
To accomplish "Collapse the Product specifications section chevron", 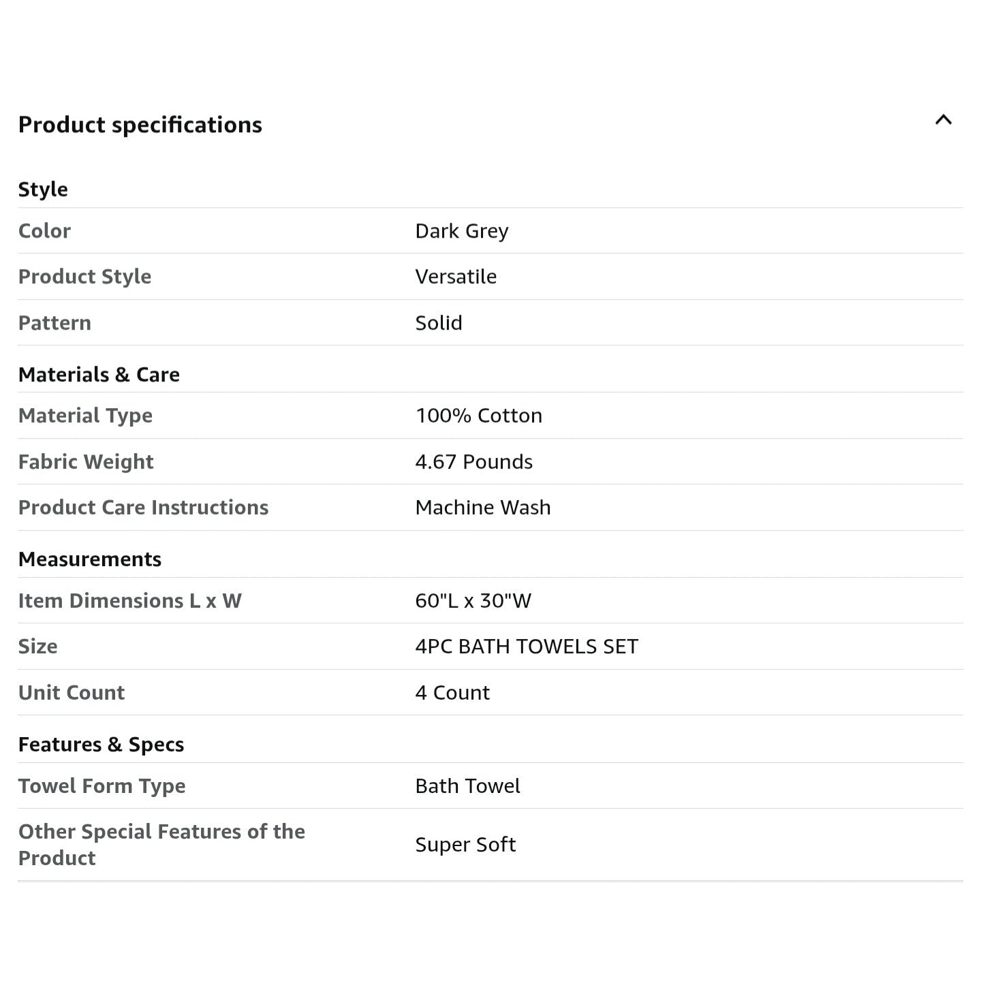I will pos(943,121).
